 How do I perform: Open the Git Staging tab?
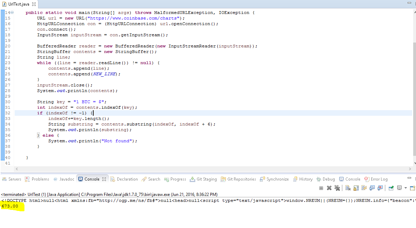(203, 179)
